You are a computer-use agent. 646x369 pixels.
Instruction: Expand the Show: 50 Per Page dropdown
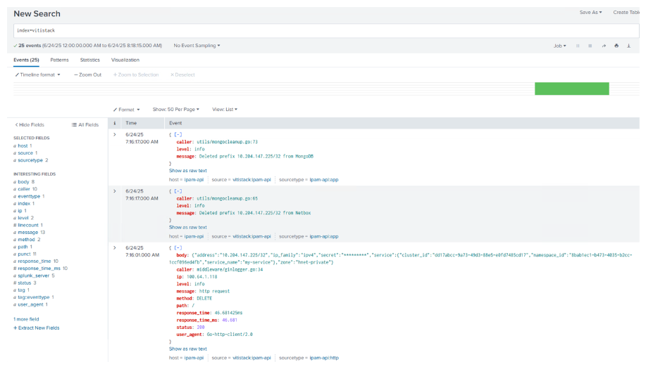point(176,110)
